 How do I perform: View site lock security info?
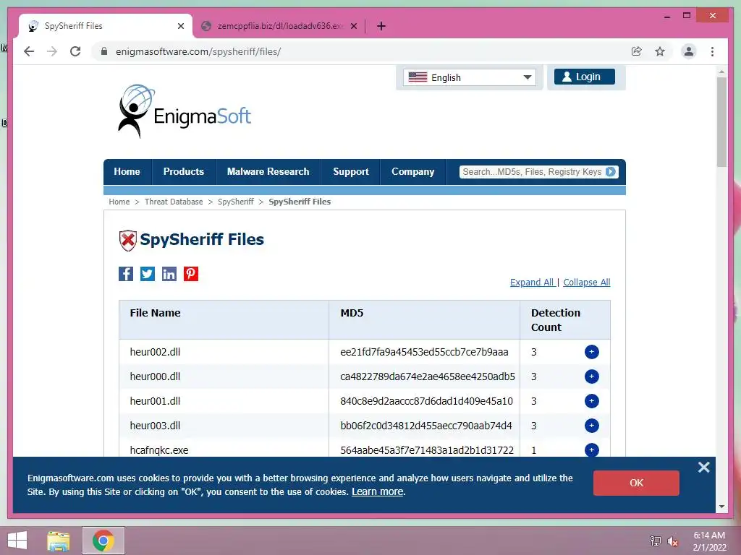click(x=104, y=51)
